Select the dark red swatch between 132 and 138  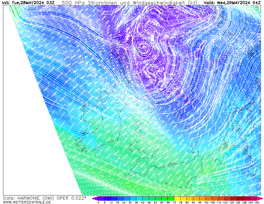(241, 198)
